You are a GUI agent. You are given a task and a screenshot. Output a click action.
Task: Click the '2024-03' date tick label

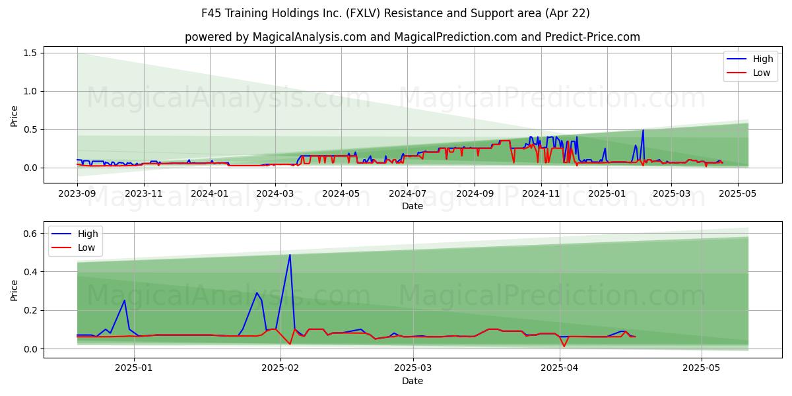click(x=275, y=193)
